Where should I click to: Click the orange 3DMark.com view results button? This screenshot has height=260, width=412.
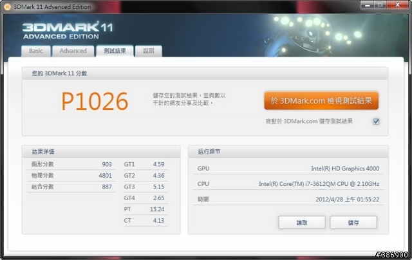321,100
